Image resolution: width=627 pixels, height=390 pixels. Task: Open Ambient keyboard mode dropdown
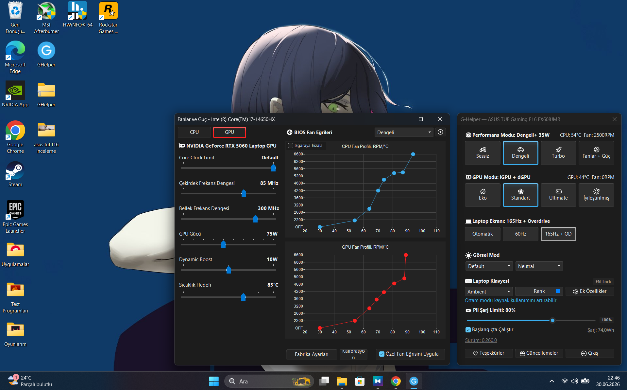click(488, 292)
